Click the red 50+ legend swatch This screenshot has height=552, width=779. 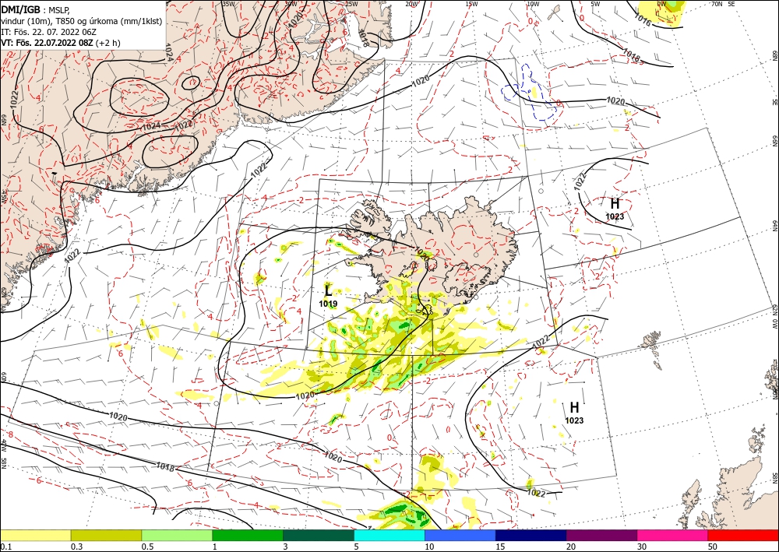743,535
